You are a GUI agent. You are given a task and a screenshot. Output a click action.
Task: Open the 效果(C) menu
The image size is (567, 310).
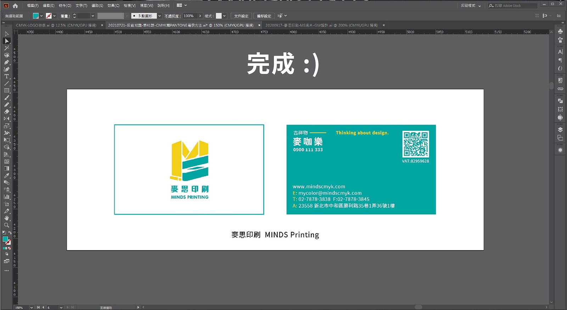point(113,6)
